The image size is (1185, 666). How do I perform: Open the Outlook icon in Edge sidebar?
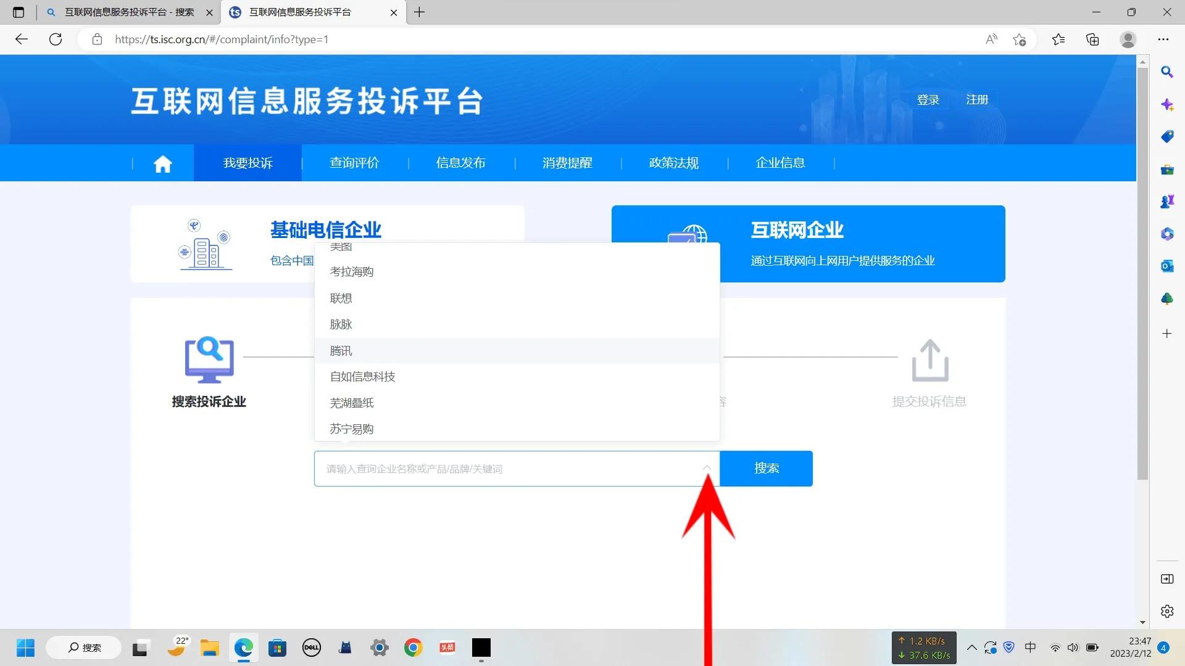[1166, 266]
